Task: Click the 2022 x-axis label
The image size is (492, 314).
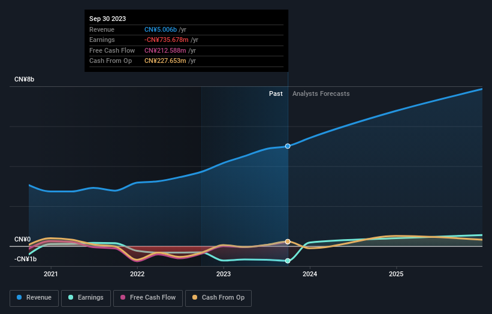Action: point(137,274)
